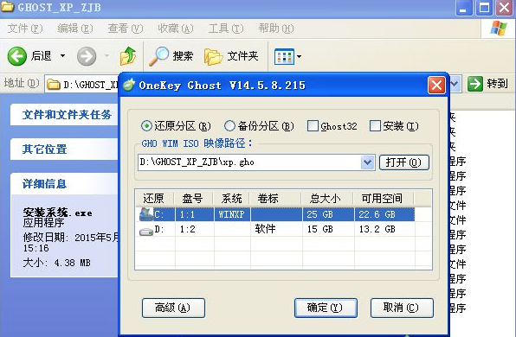Click the Open (打开) button
Image resolution: width=516 pixels, height=337 pixels.
(404, 162)
